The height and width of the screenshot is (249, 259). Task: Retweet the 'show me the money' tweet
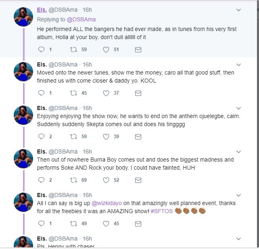point(73,93)
